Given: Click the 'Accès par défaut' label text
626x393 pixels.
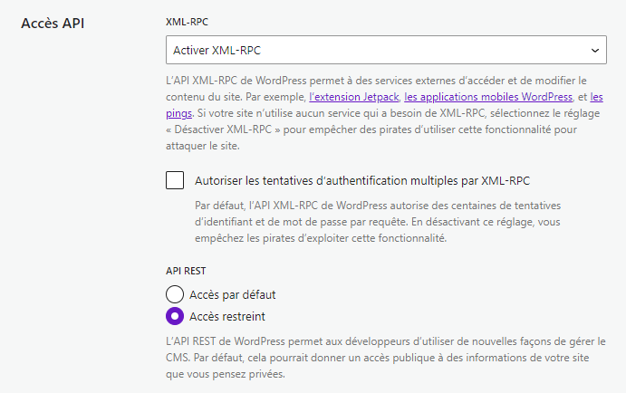Looking at the screenshot, I should pyautogui.click(x=232, y=295).
